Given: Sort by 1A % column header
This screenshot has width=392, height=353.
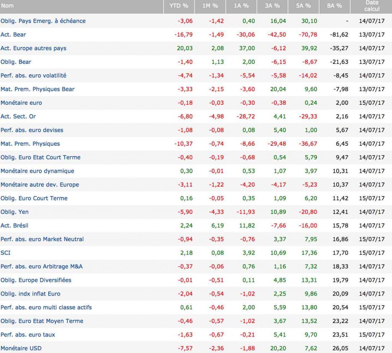Looking at the screenshot, I should click(x=241, y=6).
